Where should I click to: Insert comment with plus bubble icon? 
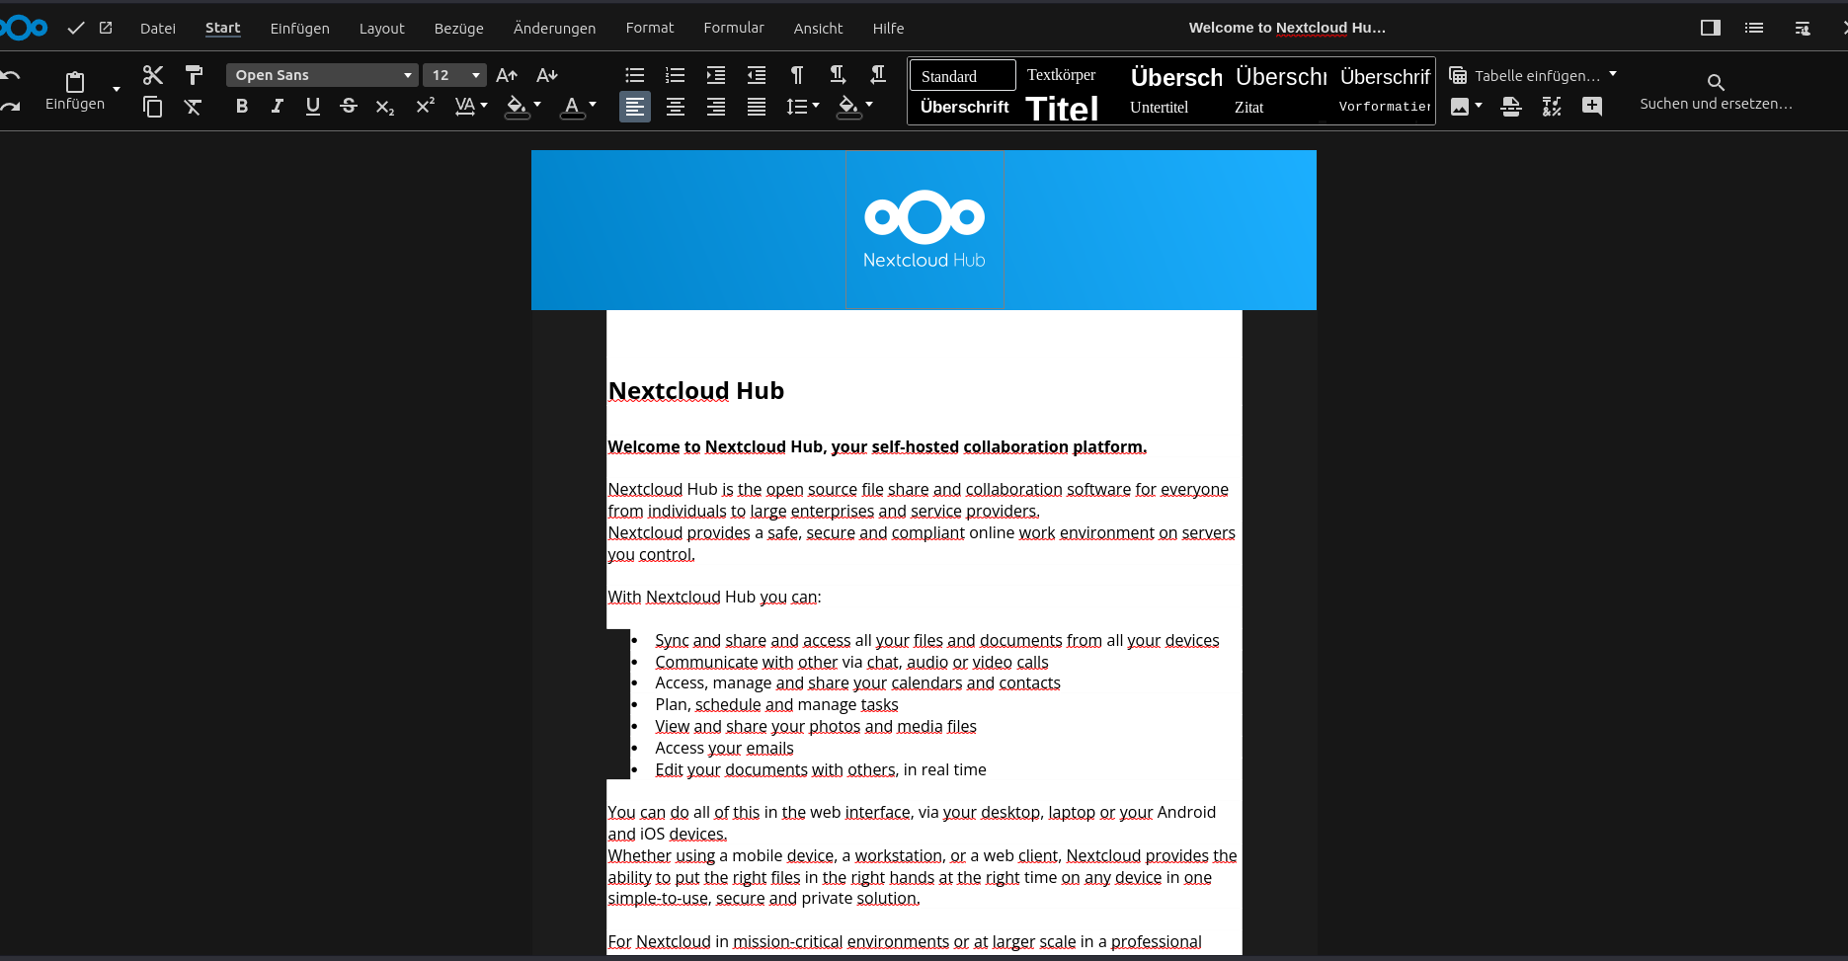click(1592, 107)
